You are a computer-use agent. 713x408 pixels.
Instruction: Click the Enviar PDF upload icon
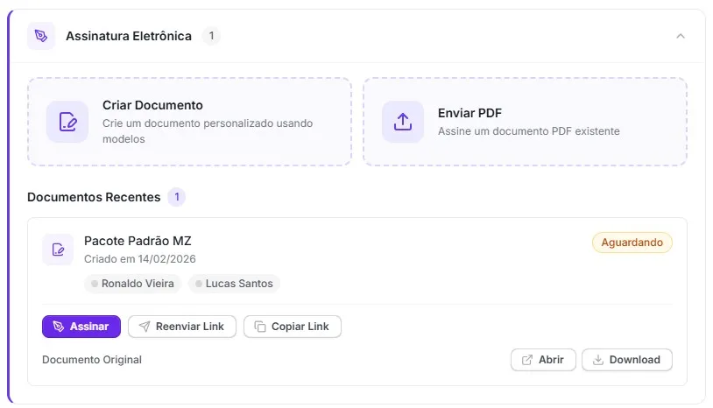click(x=403, y=122)
